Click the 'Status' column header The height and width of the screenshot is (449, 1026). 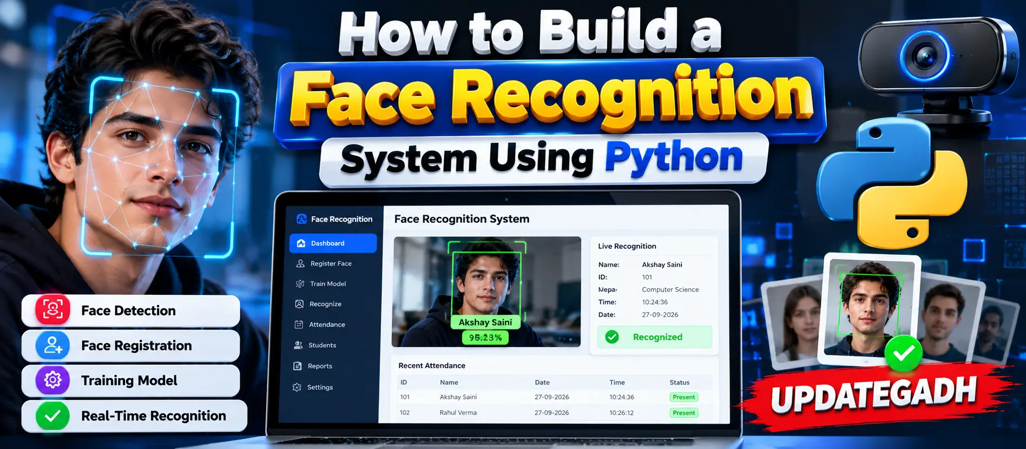pyautogui.click(x=680, y=382)
